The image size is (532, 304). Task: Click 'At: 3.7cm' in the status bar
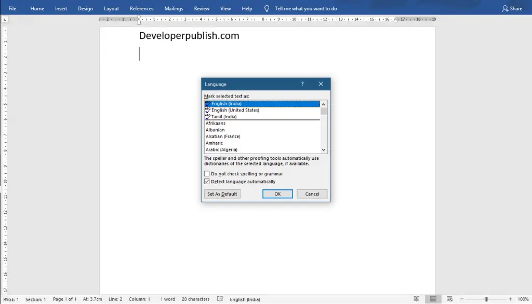[x=92, y=299]
